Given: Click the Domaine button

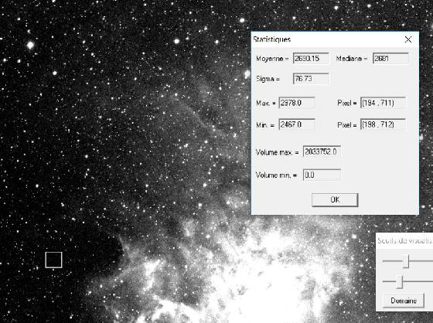Looking at the screenshot, I should click(x=404, y=301).
